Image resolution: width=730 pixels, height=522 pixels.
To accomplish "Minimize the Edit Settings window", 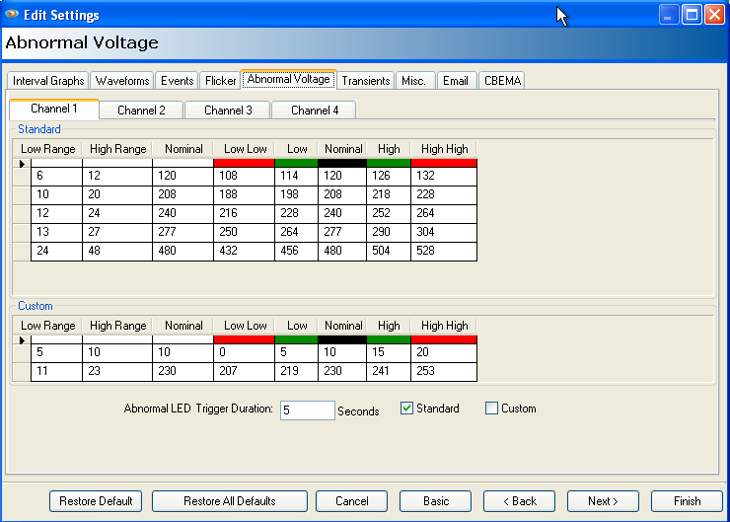I will tap(668, 15).
